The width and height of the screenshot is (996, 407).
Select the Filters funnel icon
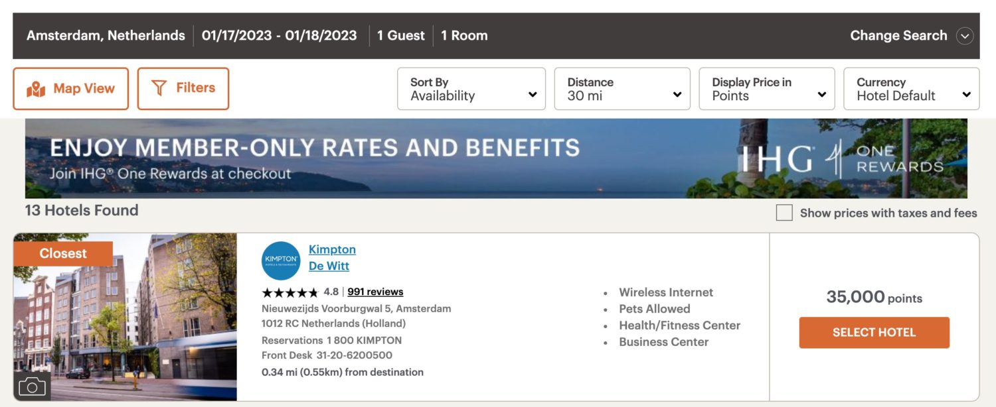coord(158,87)
